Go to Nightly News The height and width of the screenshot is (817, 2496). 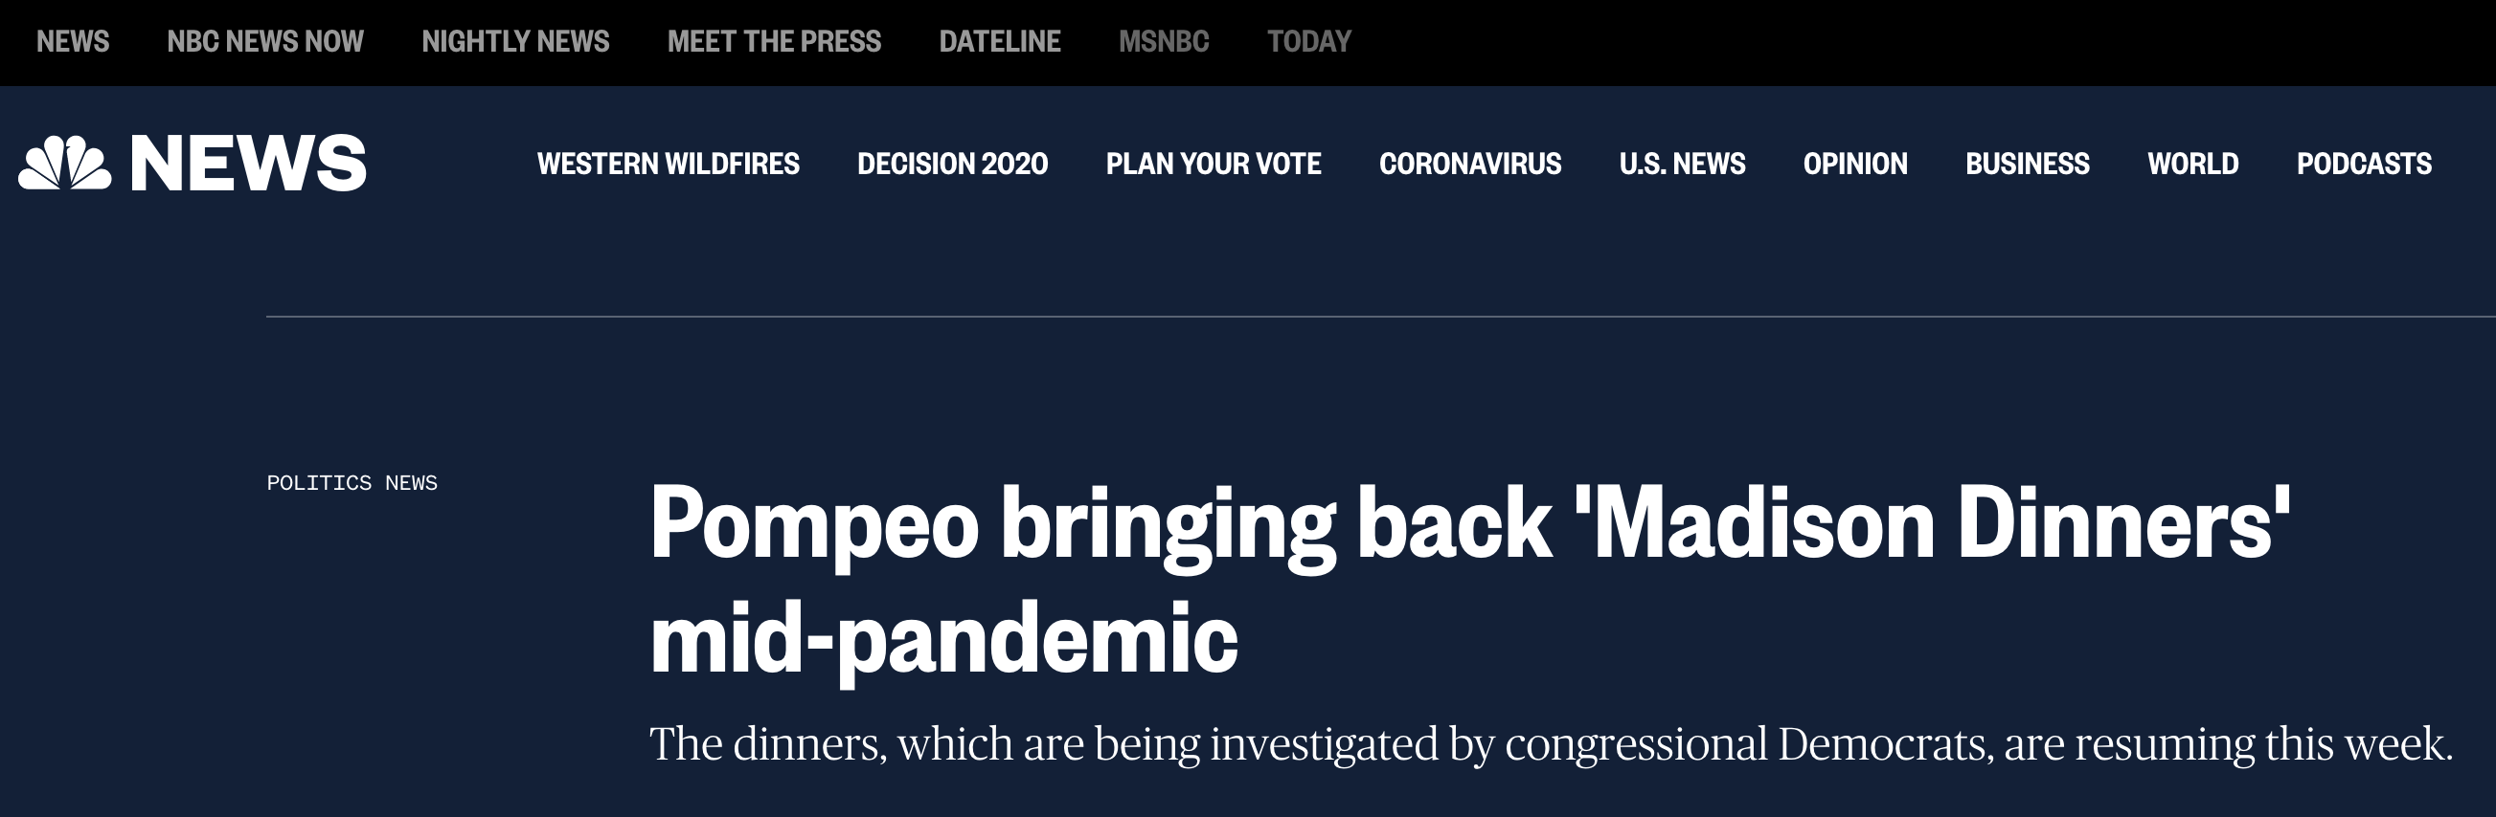(515, 42)
